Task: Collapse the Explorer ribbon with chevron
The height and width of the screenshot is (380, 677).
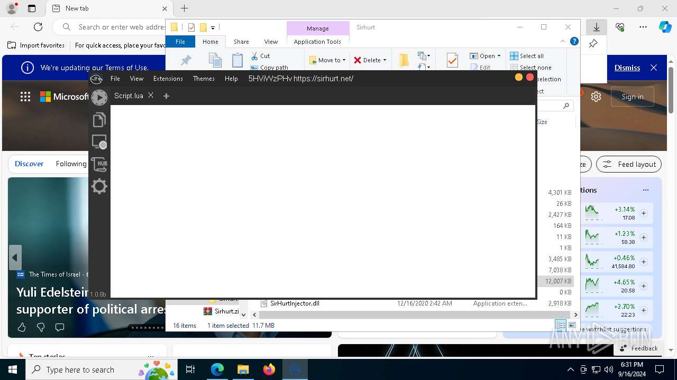Action: point(563,41)
